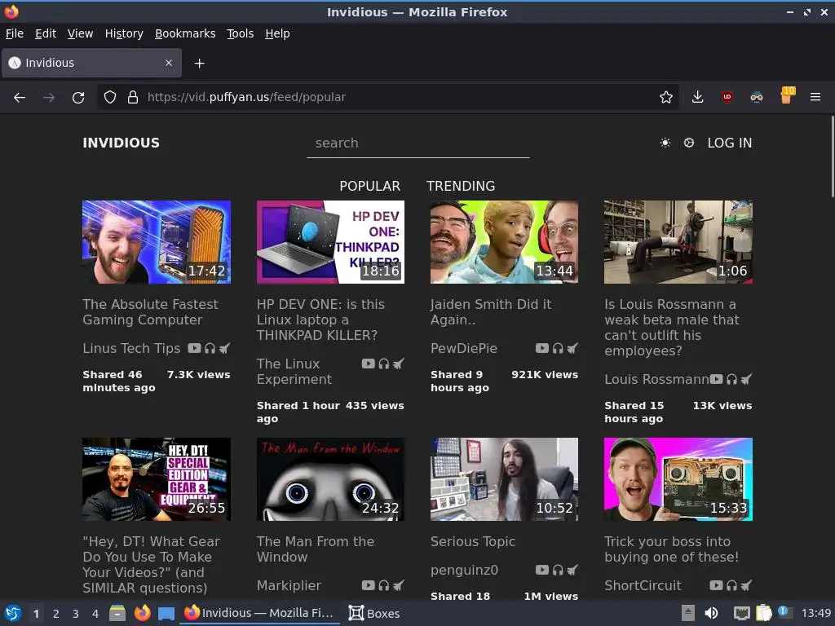835x626 pixels.
Task: Go back to the previous page
Action: 20,98
